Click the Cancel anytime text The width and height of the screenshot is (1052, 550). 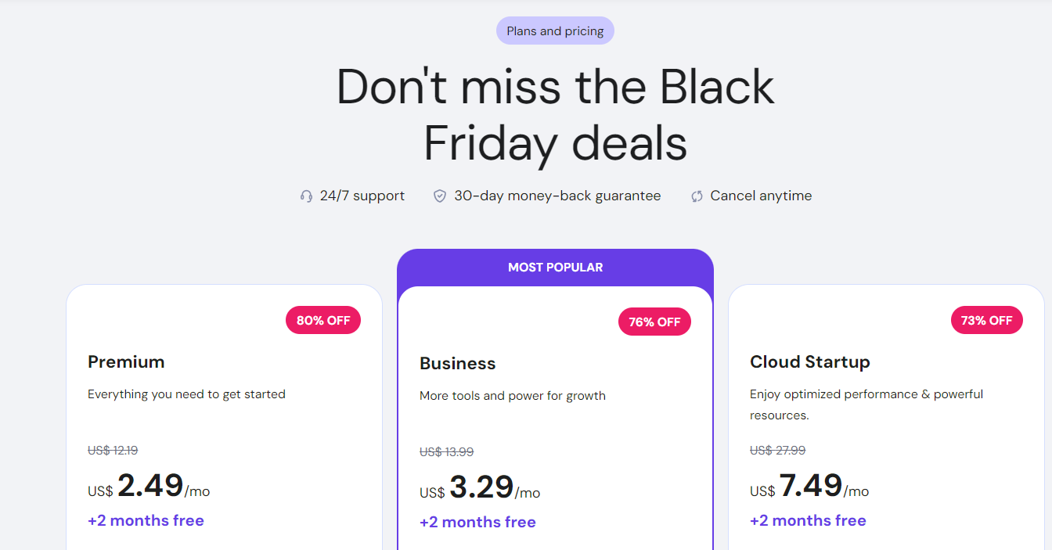pos(761,196)
